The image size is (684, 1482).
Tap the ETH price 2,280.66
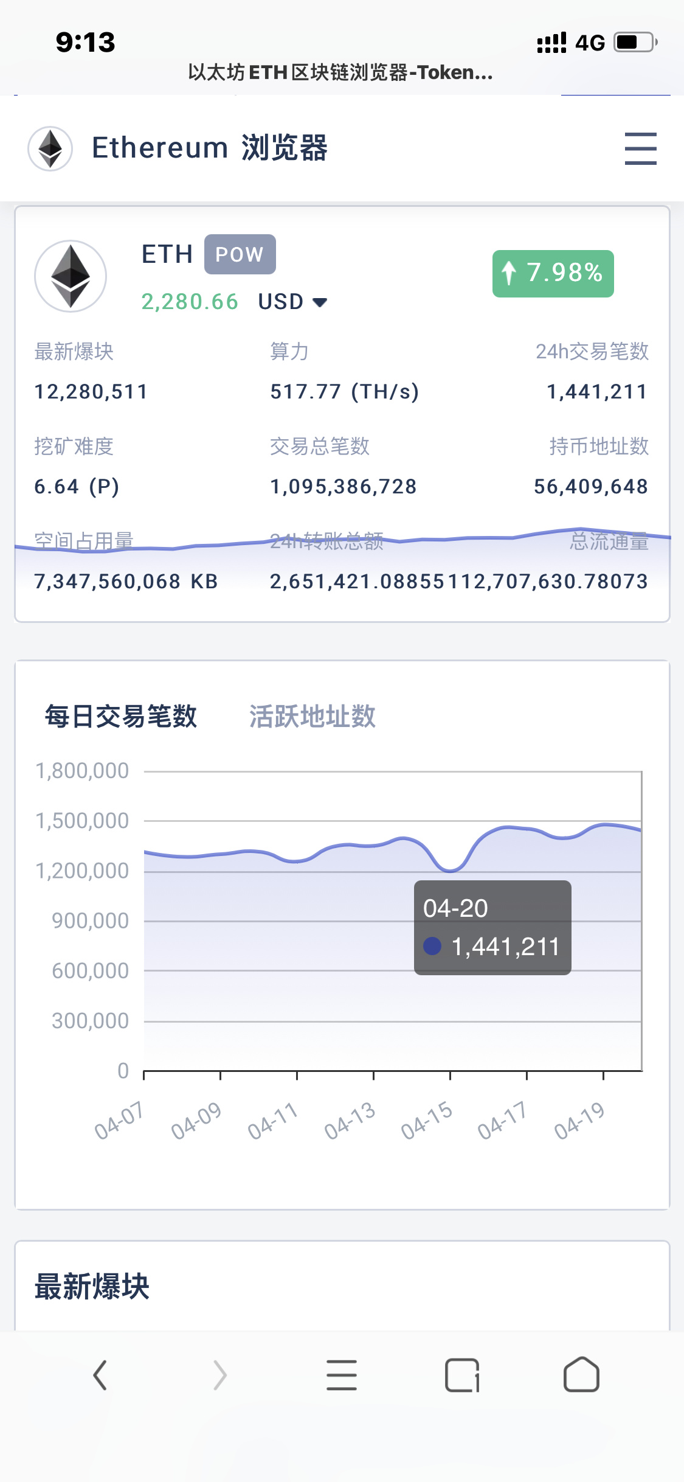point(190,302)
